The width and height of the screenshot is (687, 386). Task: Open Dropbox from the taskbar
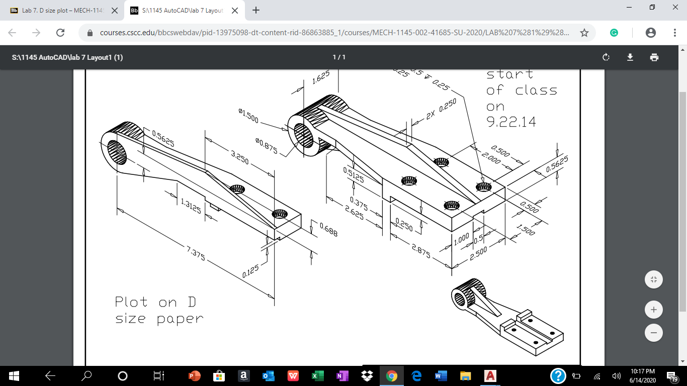[367, 375]
